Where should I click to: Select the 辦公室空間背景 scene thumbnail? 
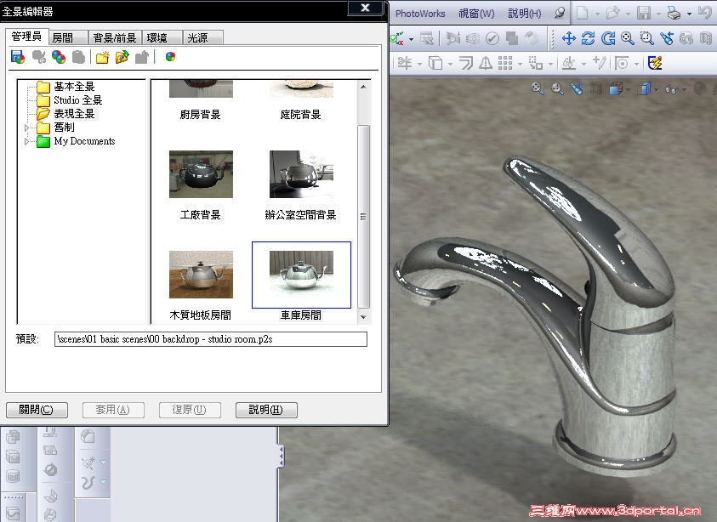(x=301, y=174)
